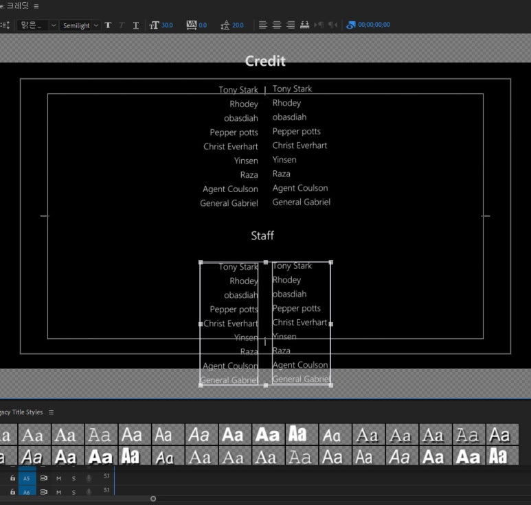Image resolution: width=531 pixels, height=505 pixels.
Task: Open the Semilight font style dropdown
Action: 80,25
